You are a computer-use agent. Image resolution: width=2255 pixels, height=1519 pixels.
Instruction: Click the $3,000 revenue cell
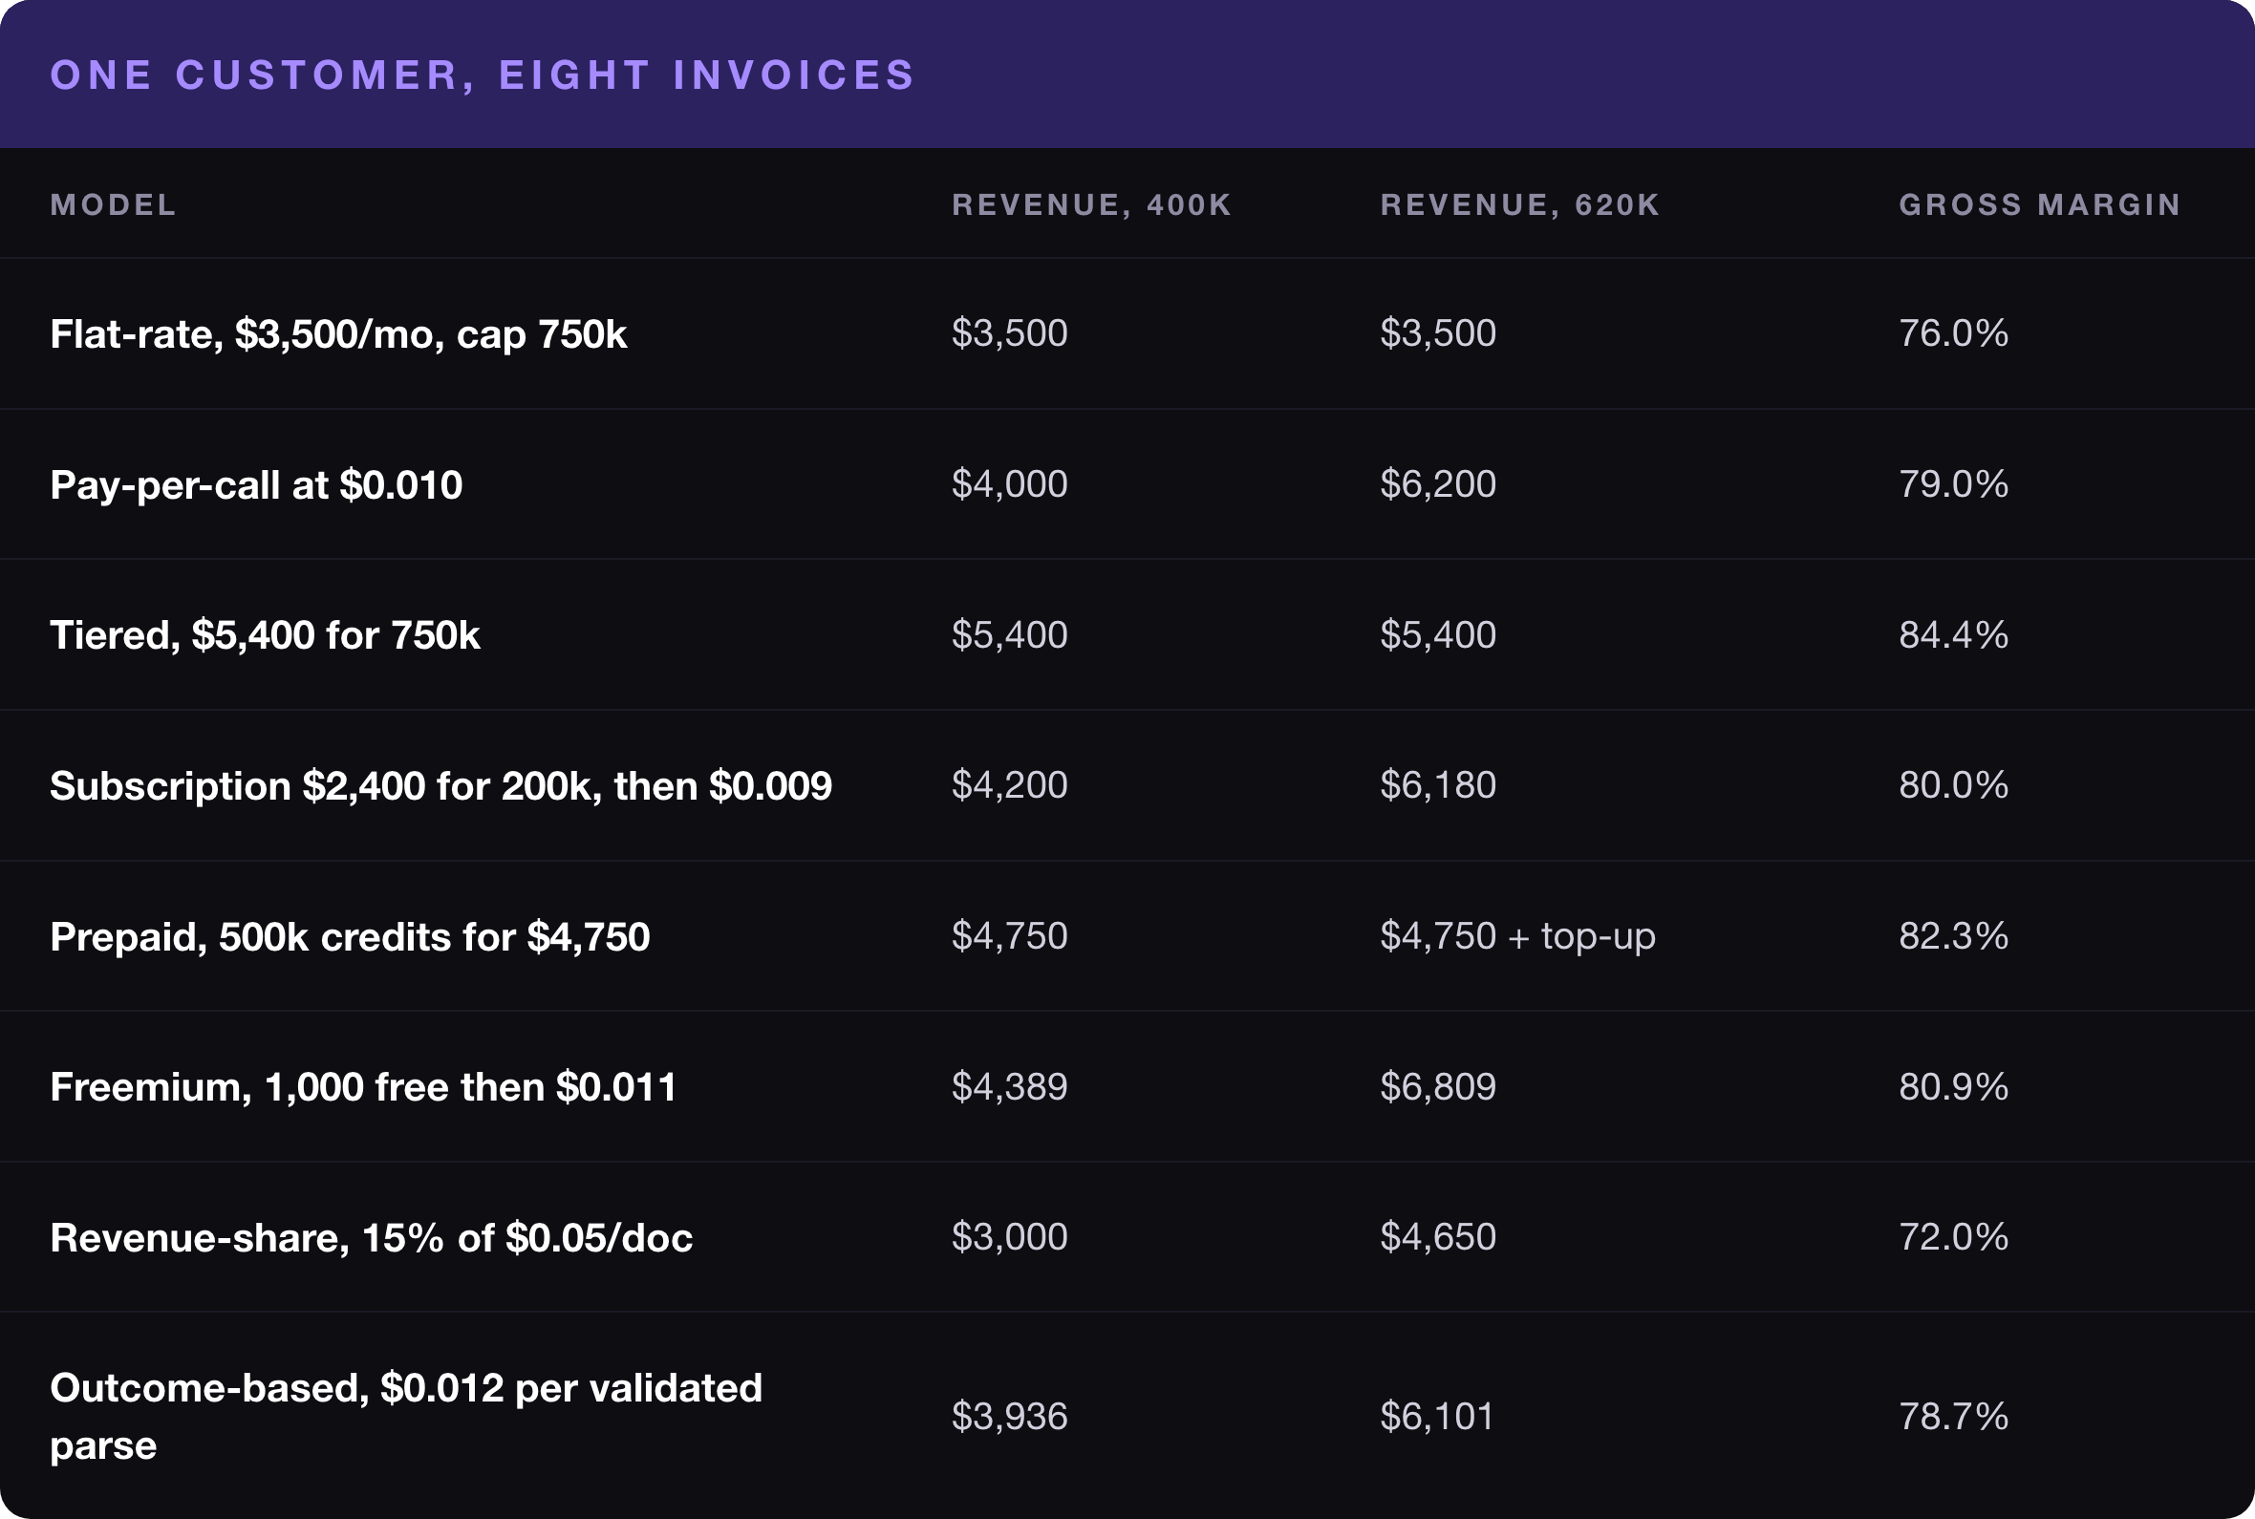pos(1009,1237)
